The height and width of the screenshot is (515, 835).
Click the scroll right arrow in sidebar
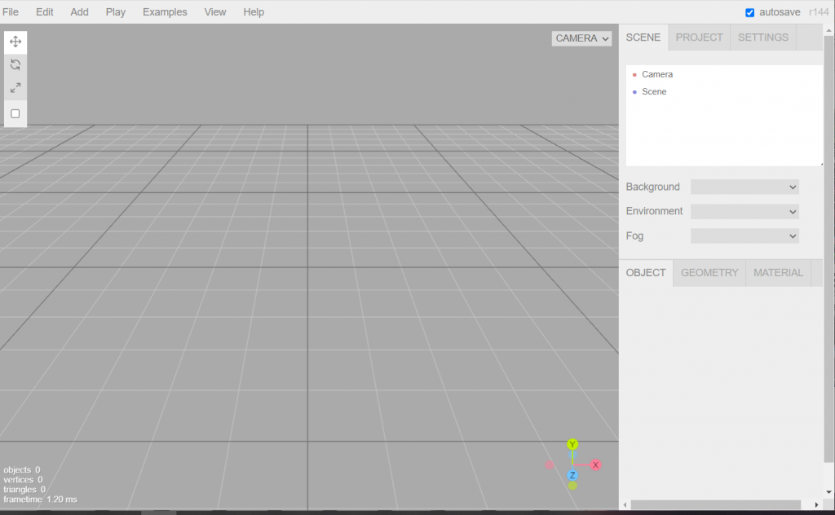pyautogui.click(x=816, y=504)
